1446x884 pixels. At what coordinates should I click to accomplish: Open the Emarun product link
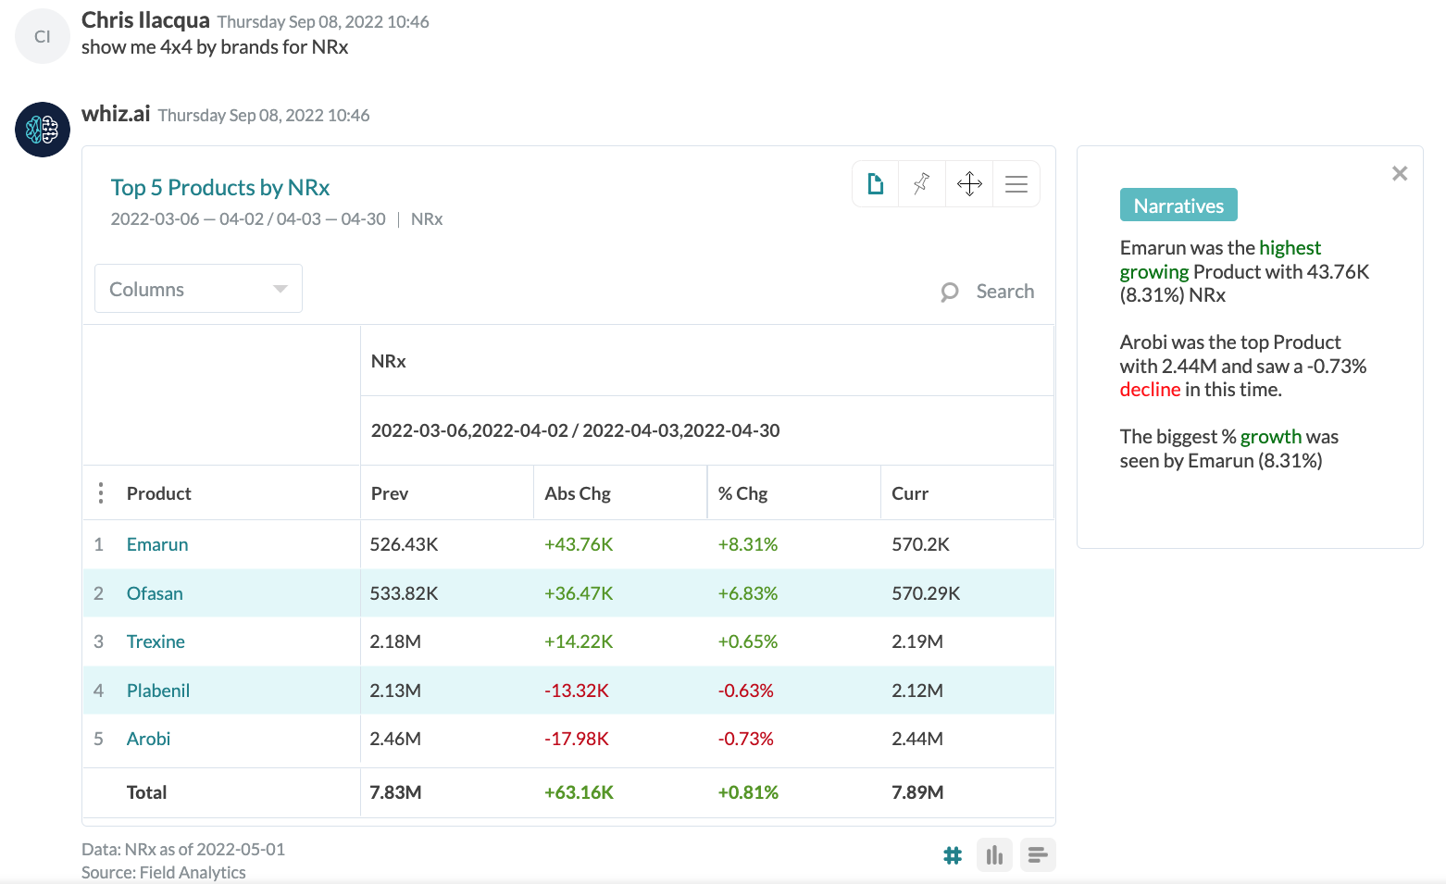pyautogui.click(x=157, y=544)
